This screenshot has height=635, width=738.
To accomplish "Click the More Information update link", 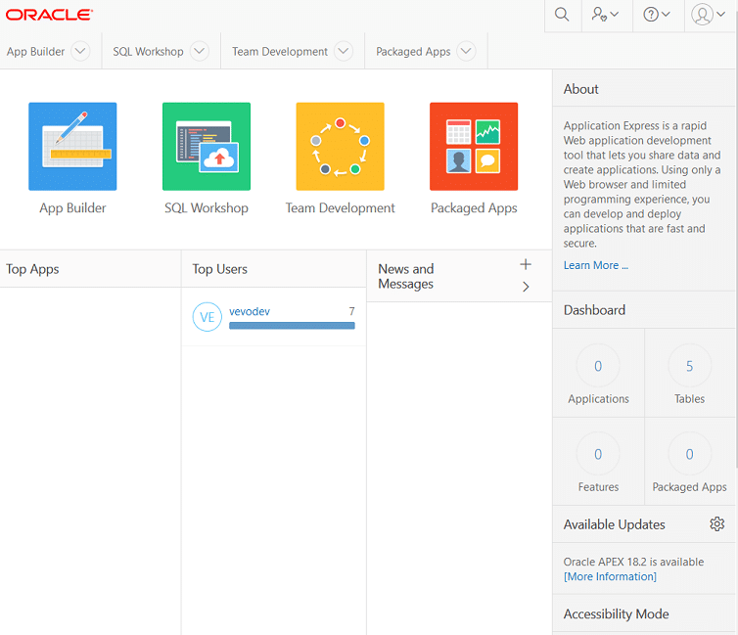I will click(610, 576).
